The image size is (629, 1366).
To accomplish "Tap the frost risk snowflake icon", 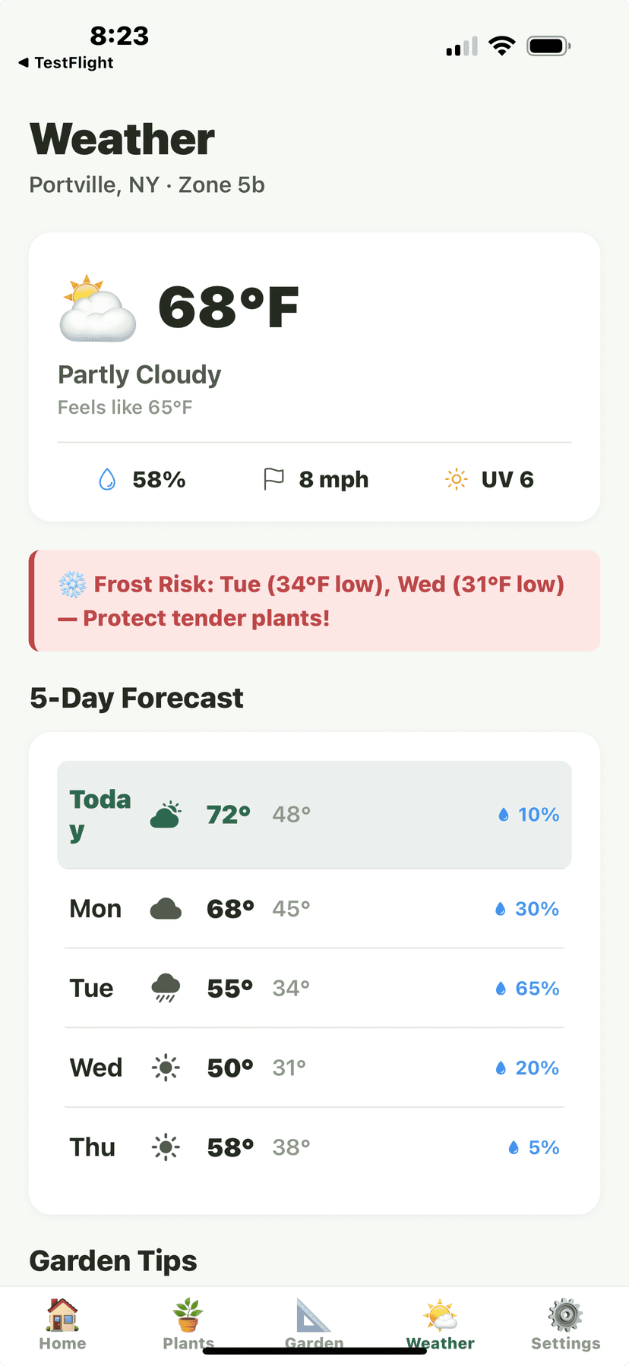I will (73, 585).
